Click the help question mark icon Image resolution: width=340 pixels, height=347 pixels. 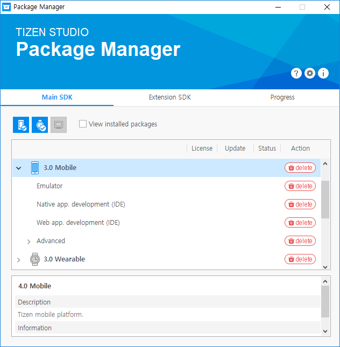click(x=296, y=74)
